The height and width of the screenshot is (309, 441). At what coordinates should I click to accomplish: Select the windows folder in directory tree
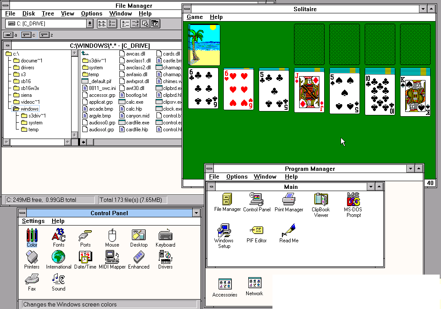[26, 109]
